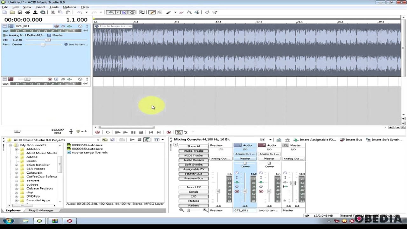
Task: Click the Refresh icon in Explorer toolbar
Action: pyautogui.click(x=112, y=140)
